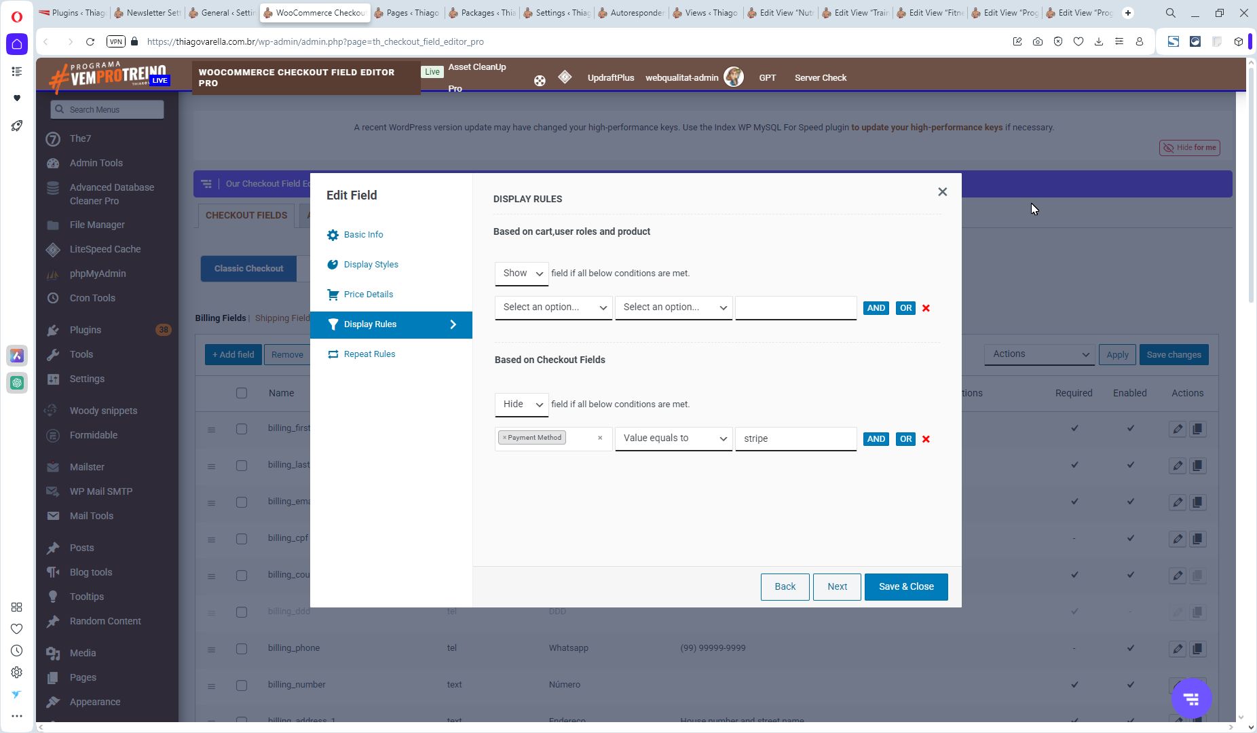Open the Hide dropdown for checkout fields

click(x=521, y=405)
